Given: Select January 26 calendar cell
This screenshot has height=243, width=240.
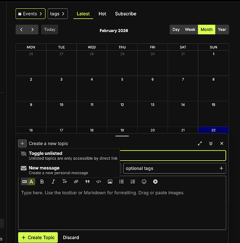Looking at the screenshot, I should [31, 63].
